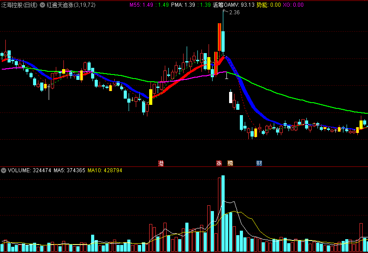Click the MA10: 428794 volume label
The height and width of the screenshot is (253, 368).
pyautogui.click(x=105, y=170)
